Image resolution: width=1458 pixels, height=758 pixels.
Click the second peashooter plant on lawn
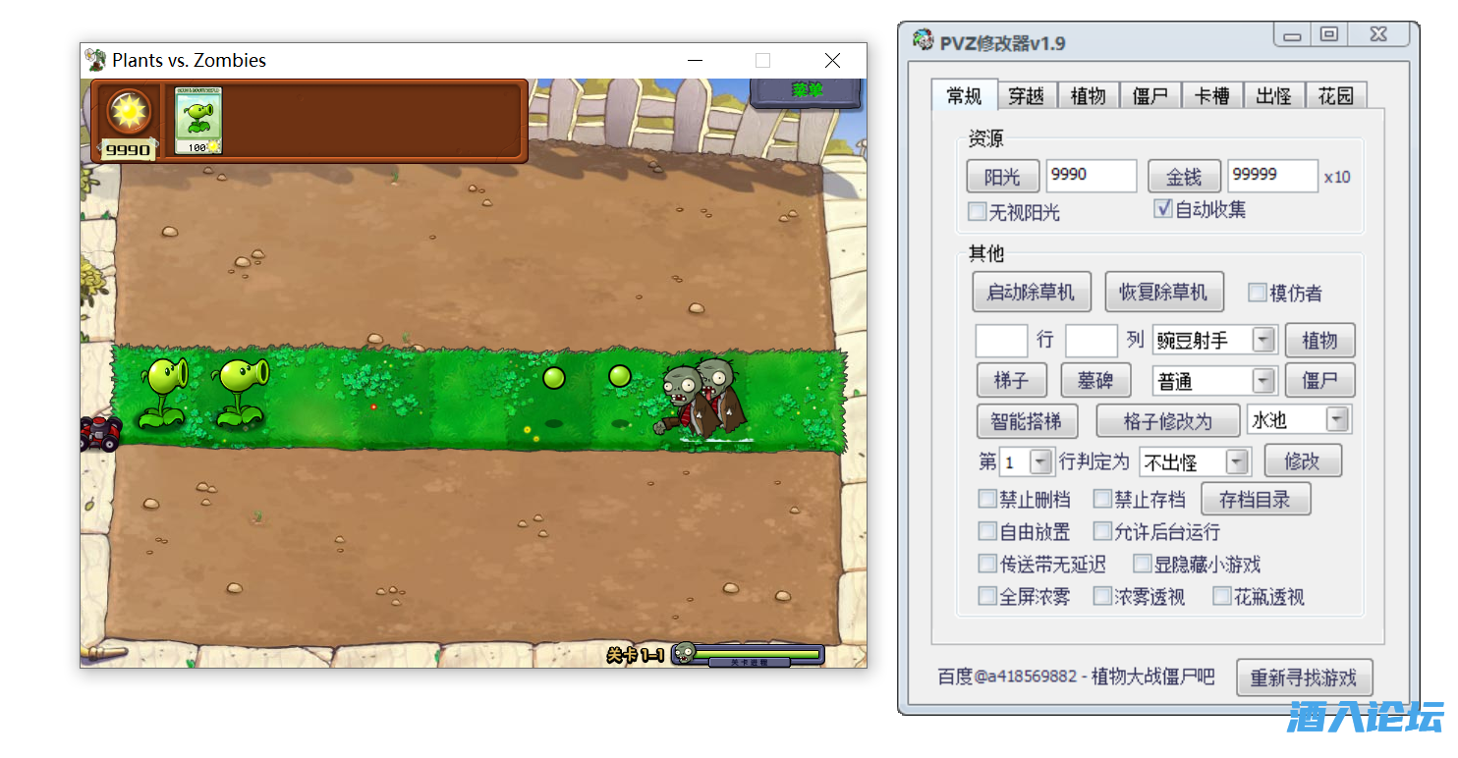click(x=241, y=393)
